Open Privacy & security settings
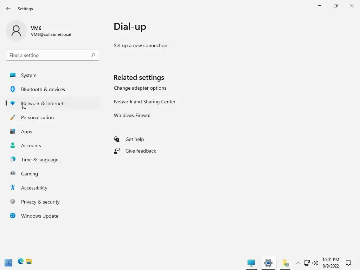 click(53, 202)
